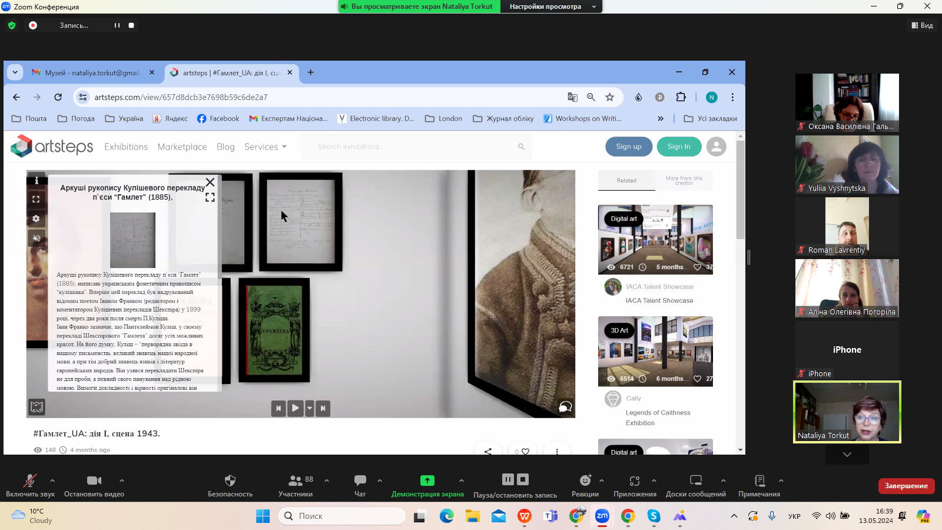Pause the Zoom recording

click(117, 25)
